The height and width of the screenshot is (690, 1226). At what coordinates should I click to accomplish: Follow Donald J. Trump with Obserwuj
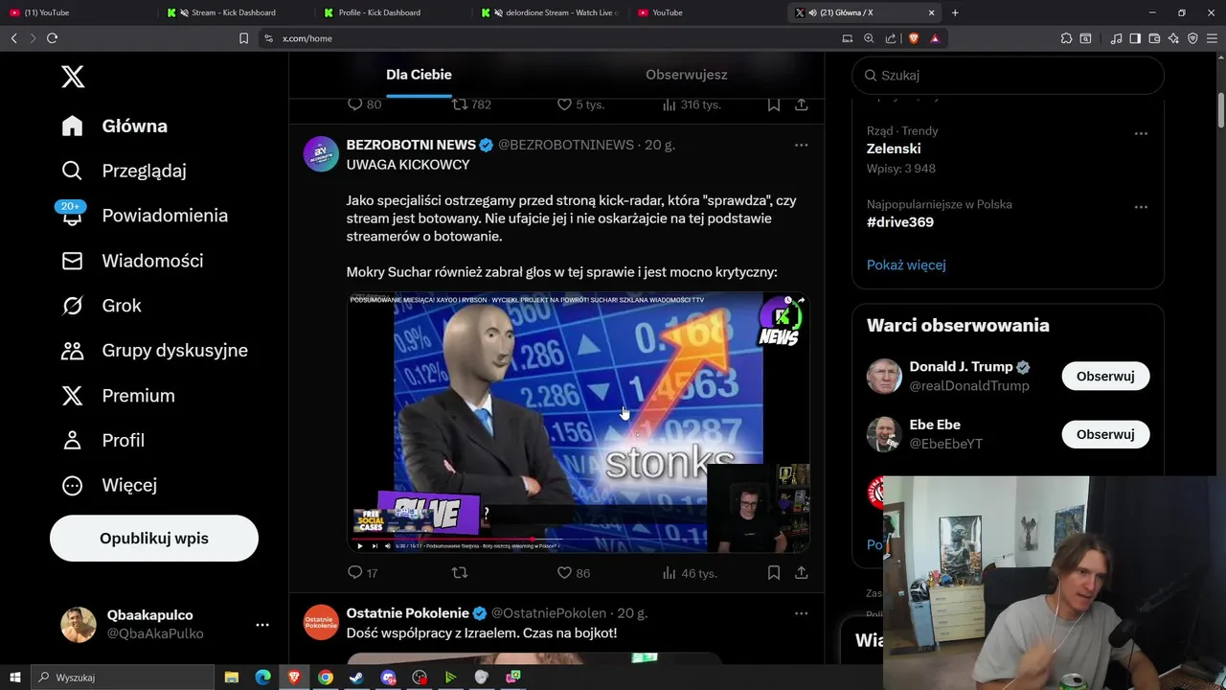[x=1105, y=377]
